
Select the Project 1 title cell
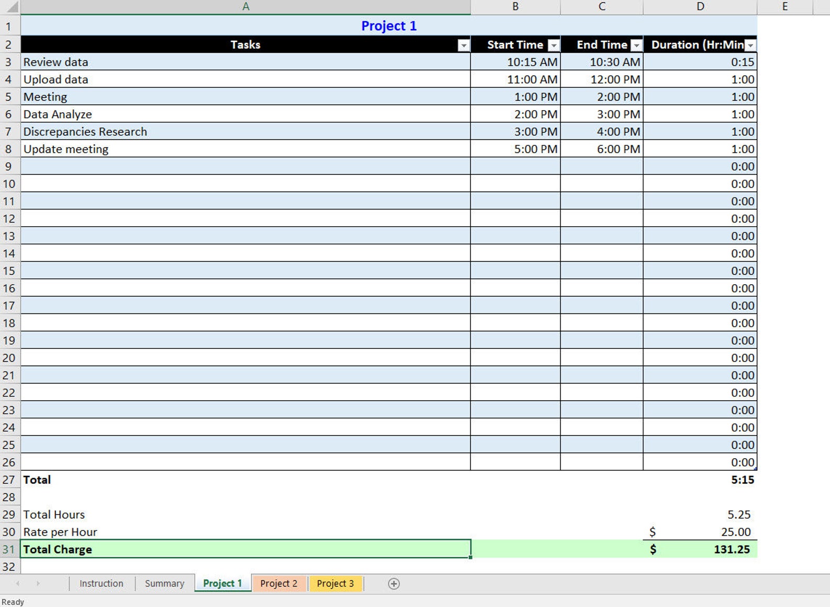pyautogui.click(x=389, y=26)
